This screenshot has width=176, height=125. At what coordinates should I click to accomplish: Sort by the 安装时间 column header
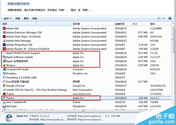pos(122,24)
